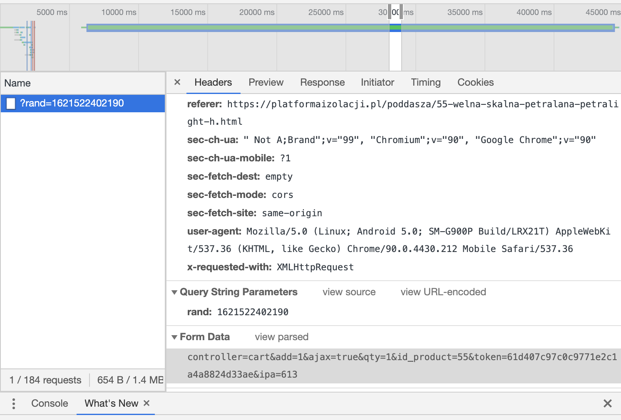Screen dimensions: 621x420
Task: Open the Initiator tab
Action: click(378, 82)
